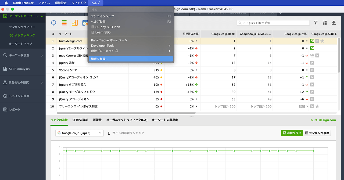
Task: Click the orange bar chart toolbar icon
Action: coord(75,23)
